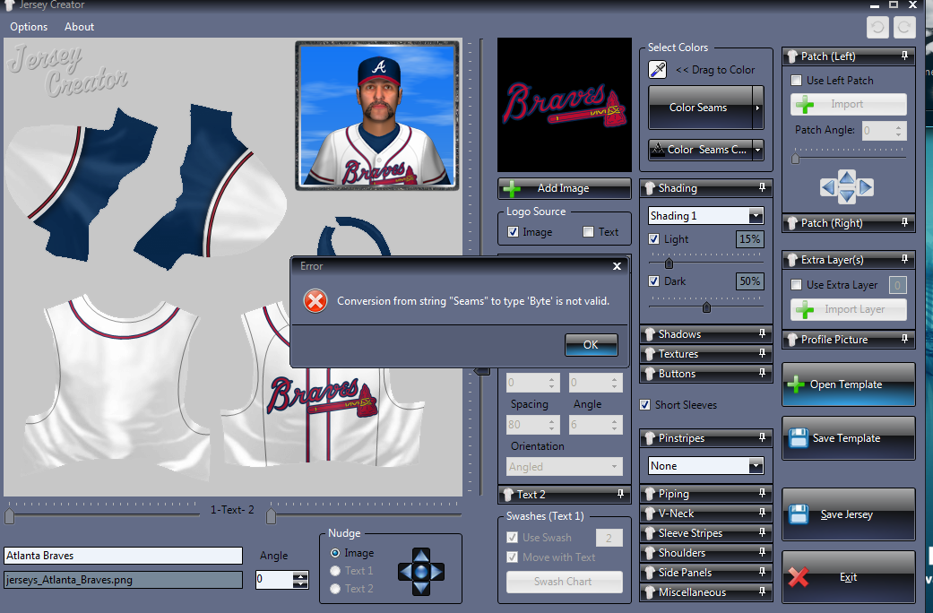The width and height of the screenshot is (933, 613).
Task: Click the redo arrow icon
Action: (903, 27)
